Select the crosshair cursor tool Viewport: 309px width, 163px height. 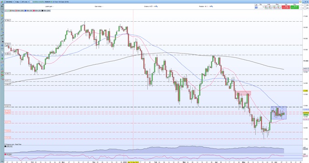(x=2, y=45)
